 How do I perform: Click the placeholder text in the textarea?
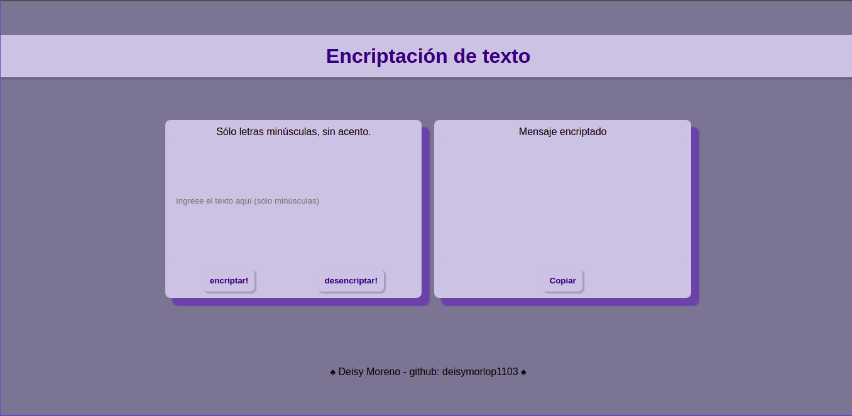tap(247, 200)
